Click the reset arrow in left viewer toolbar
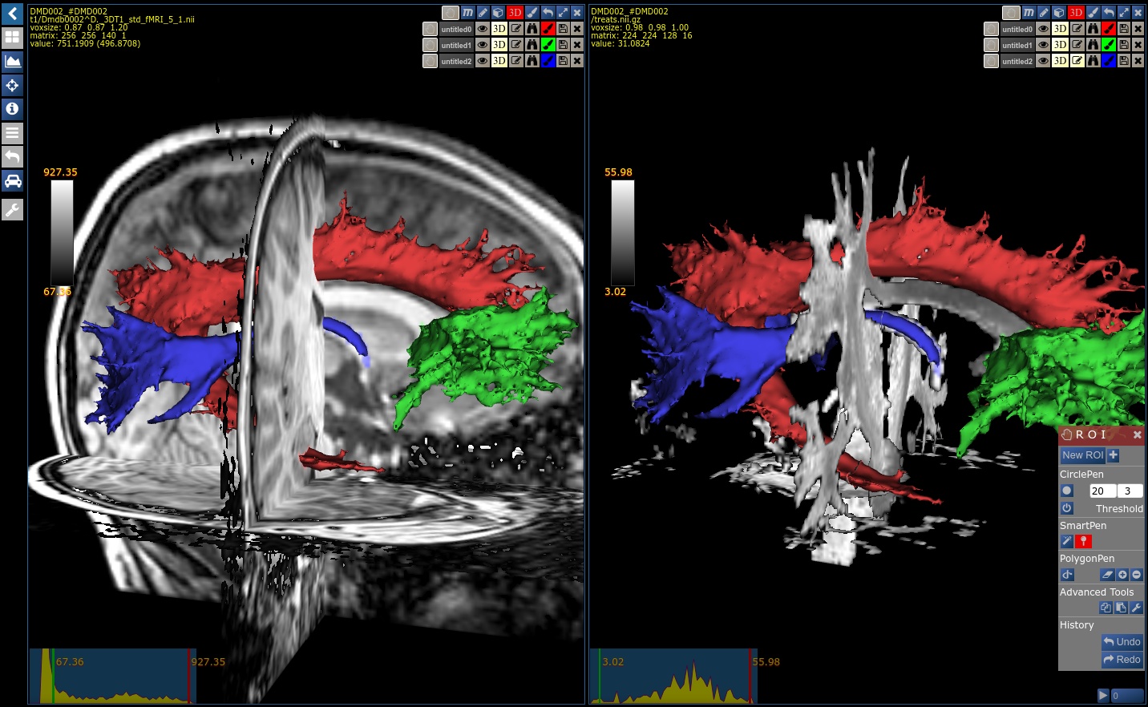The image size is (1148, 707). click(548, 13)
